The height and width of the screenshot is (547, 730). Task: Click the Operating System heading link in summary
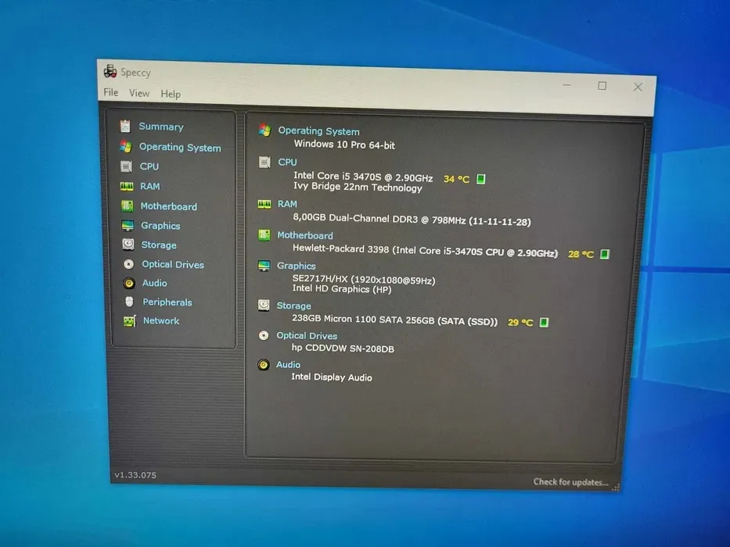click(319, 131)
